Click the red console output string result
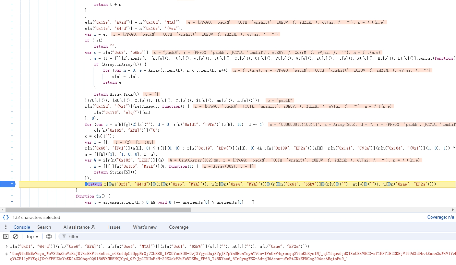 (233, 256)
